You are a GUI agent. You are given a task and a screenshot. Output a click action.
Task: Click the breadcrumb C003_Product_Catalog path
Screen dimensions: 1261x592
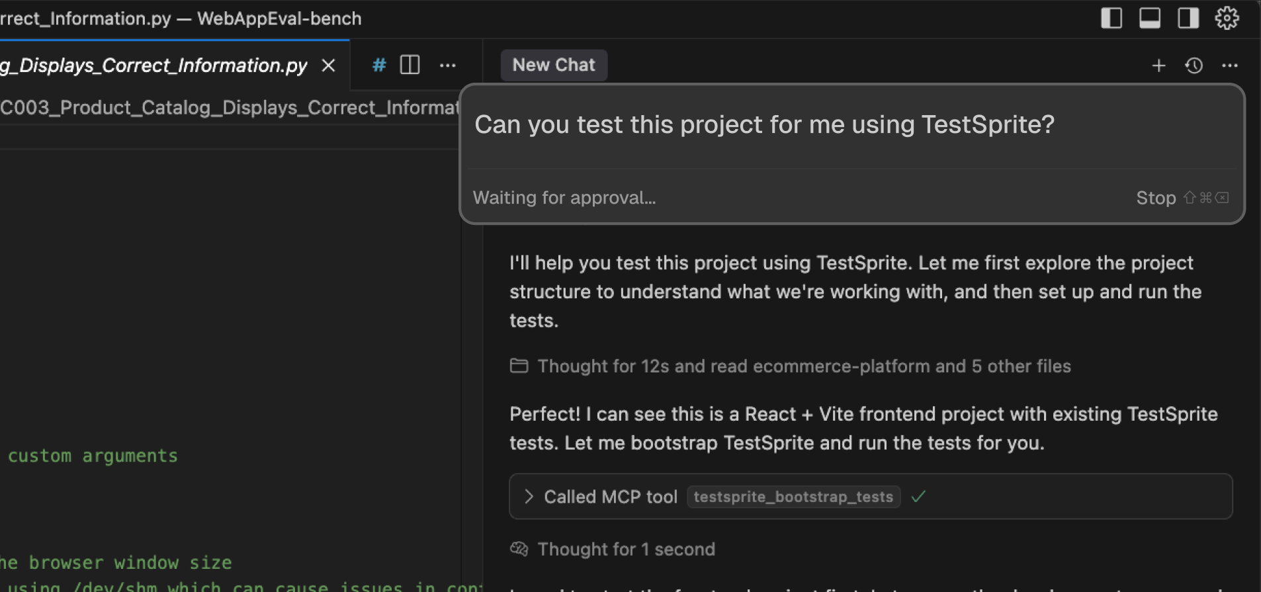230,107
